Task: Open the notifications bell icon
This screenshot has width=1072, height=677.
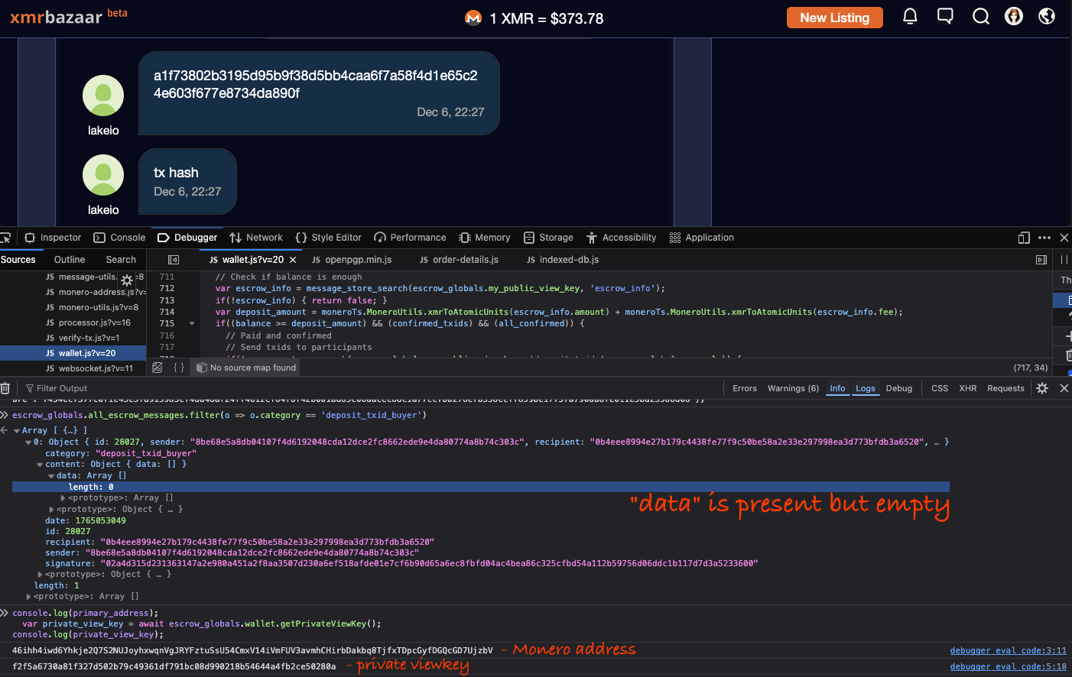Action: pos(910,16)
